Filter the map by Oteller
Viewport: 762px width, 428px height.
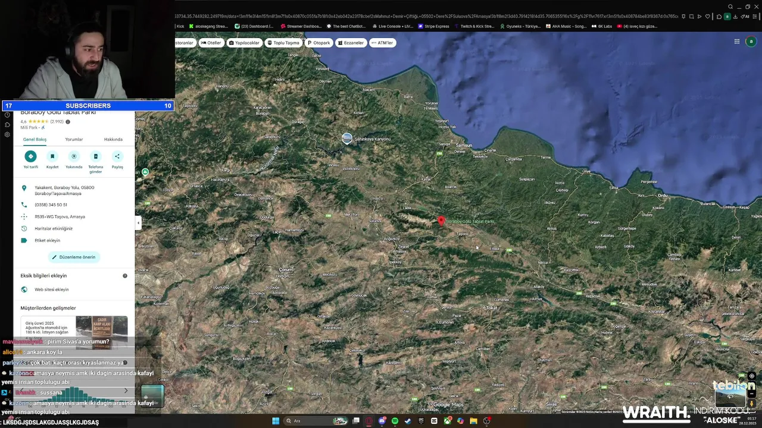[x=211, y=43]
